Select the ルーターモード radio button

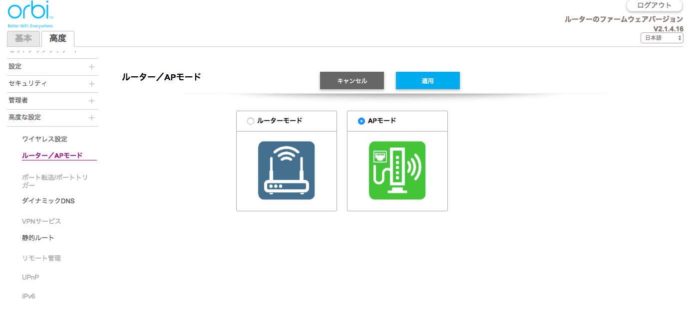pyautogui.click(x=251, y=121)
